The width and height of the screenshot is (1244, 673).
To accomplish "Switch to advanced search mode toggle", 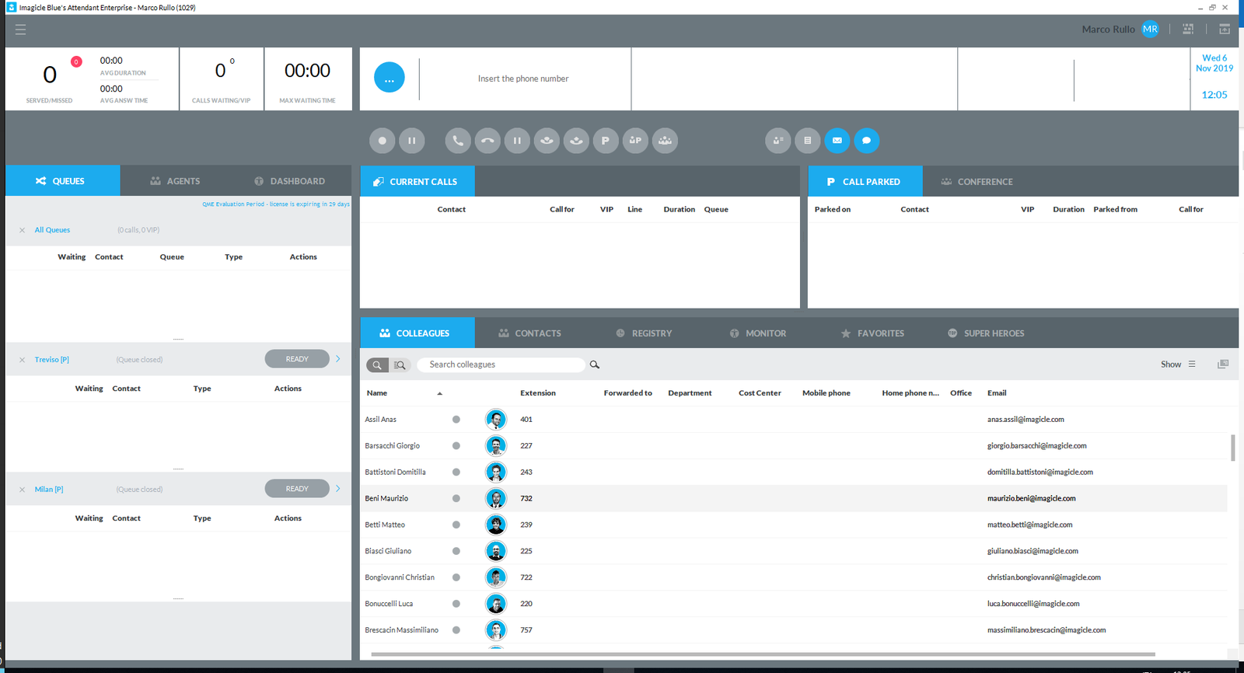I will [x=400, y=364].
